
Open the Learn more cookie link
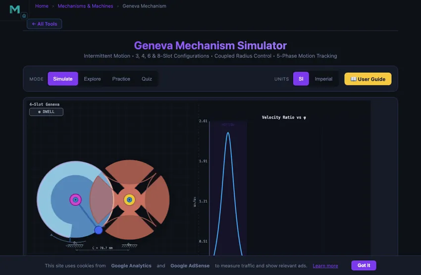tap(325, 266)
